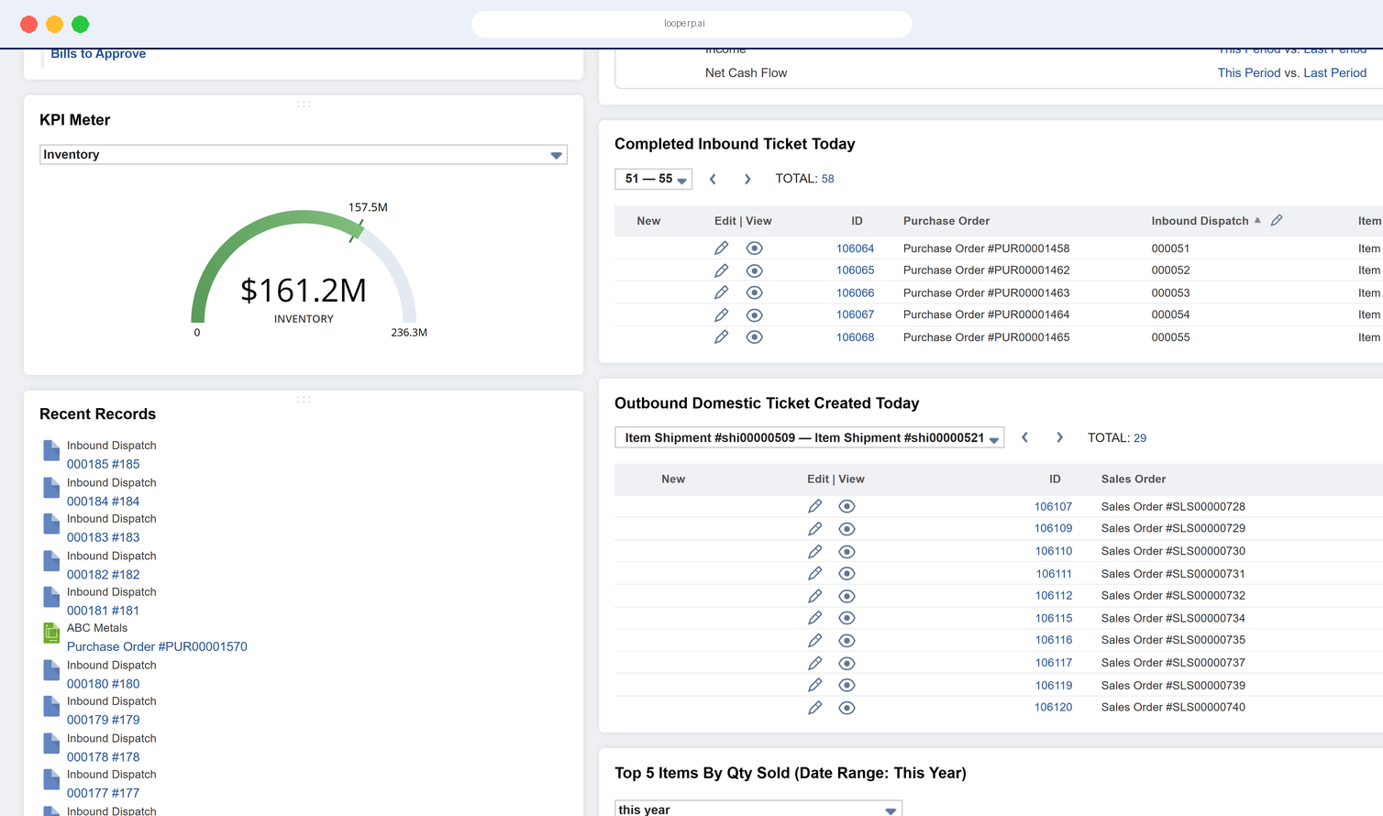This screenshot has width=1383, height=816.
Task: Edit outbound ticket 106117 with pencil icon
Action: [x=814, y=663]
